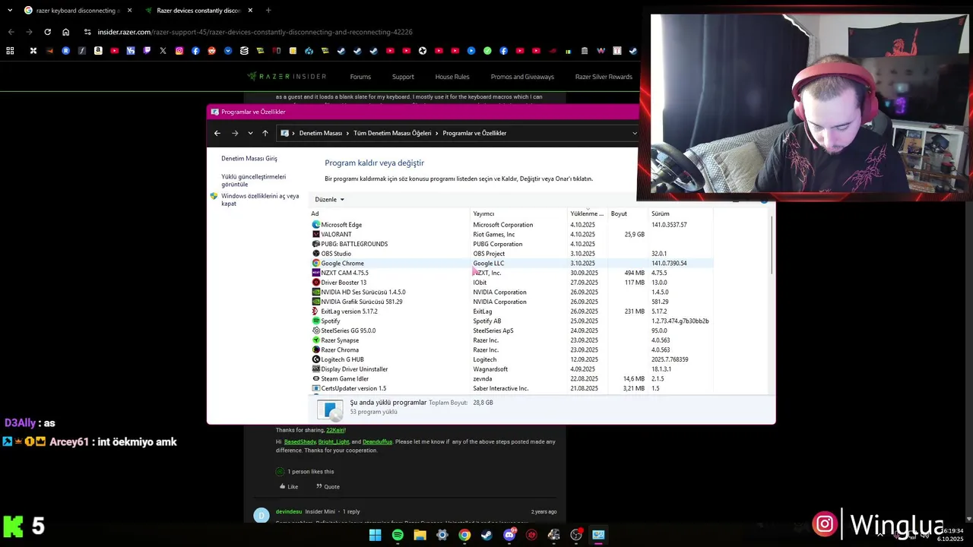Reload the Razer Insider page
Screen dimensions: 973x547
pyautogui.click(x=47, y=32)
